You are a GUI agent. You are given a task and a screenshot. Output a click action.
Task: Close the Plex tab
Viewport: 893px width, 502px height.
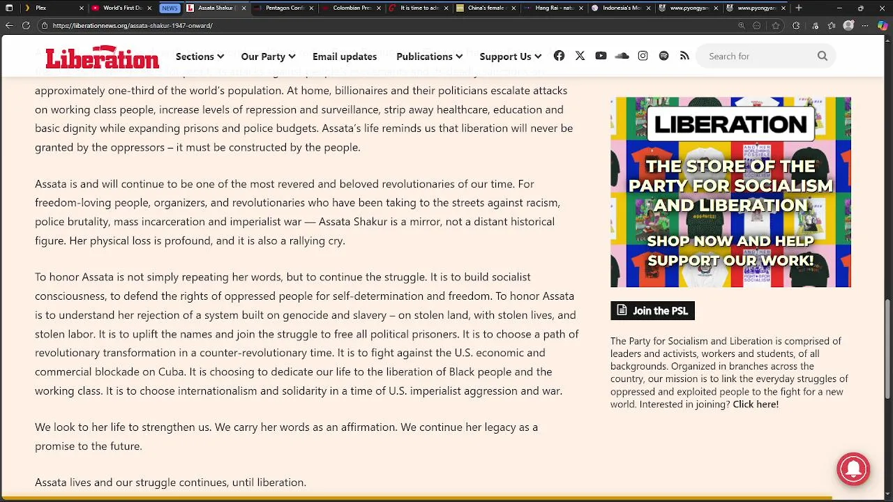tap(81, 8)
